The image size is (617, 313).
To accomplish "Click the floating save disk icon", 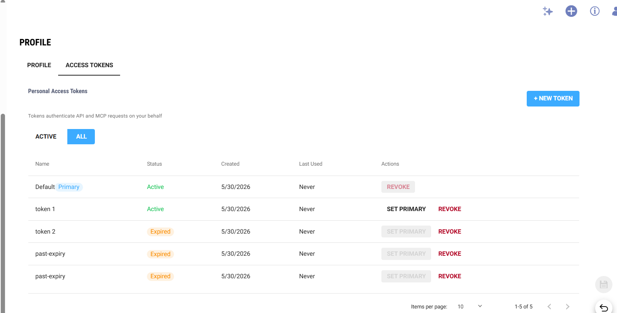I will point(604,284).
